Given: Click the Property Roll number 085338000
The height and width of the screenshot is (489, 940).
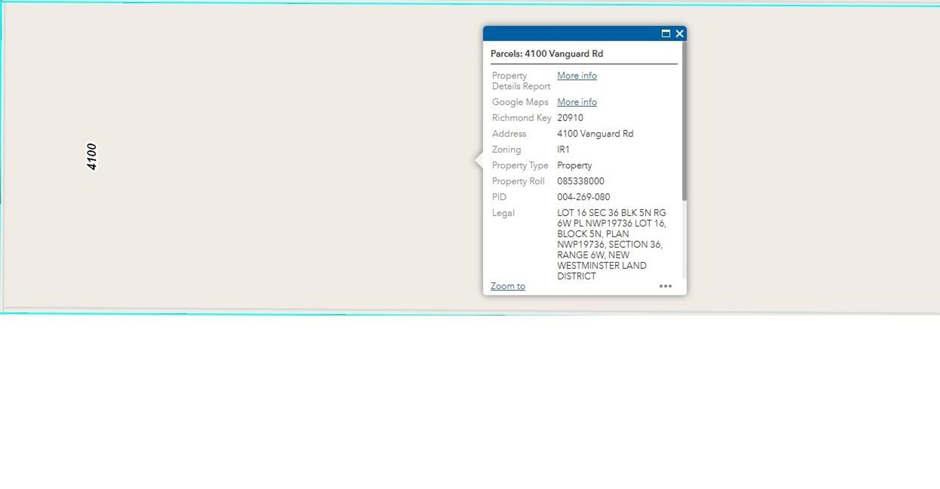Looking at the screenshot, I should (x=580, y=181).
